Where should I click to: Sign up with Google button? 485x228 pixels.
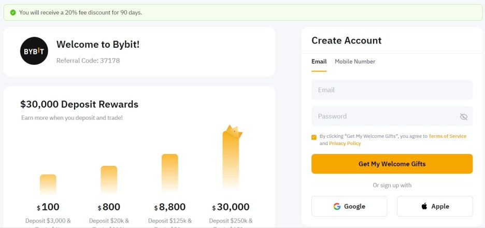coord(349,206)
